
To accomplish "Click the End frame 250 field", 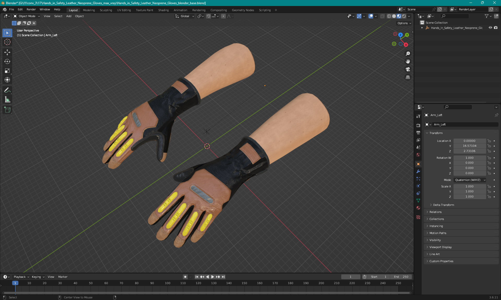I will coord(402,277).
